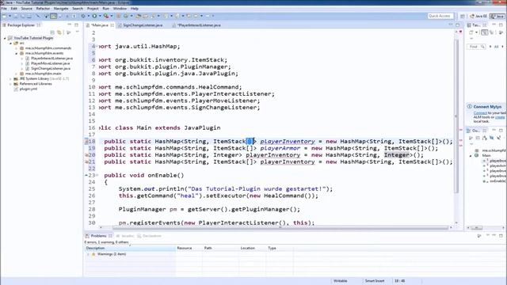Click Collapse All icon in Package Explorer
The image size is (507, 285).
coord(52,32)
